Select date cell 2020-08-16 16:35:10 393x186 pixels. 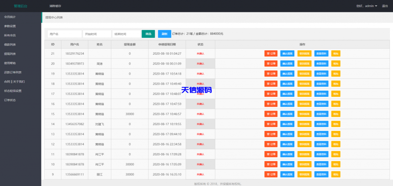pos(167,174)
